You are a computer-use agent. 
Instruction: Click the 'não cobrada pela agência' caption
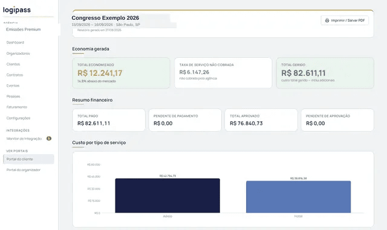pos(198,78)
